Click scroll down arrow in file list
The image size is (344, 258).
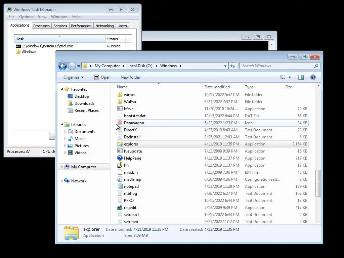point(318,222)
